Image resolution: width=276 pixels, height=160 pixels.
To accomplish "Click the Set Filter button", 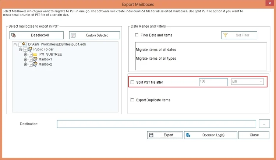I will [239, 35].
